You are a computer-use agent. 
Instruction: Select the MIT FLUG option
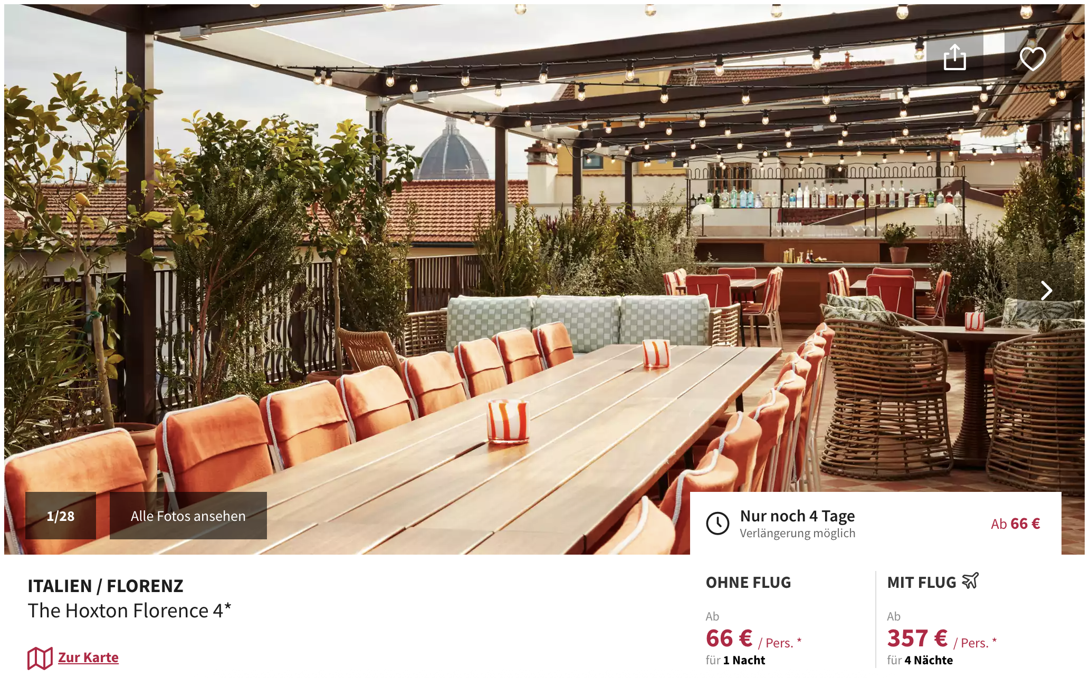click(922, 583)
